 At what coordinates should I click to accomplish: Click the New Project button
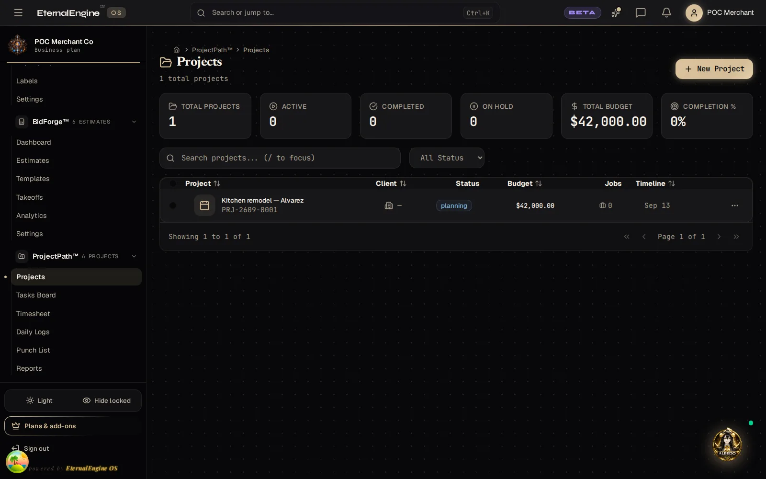click(x=714, y=69)
